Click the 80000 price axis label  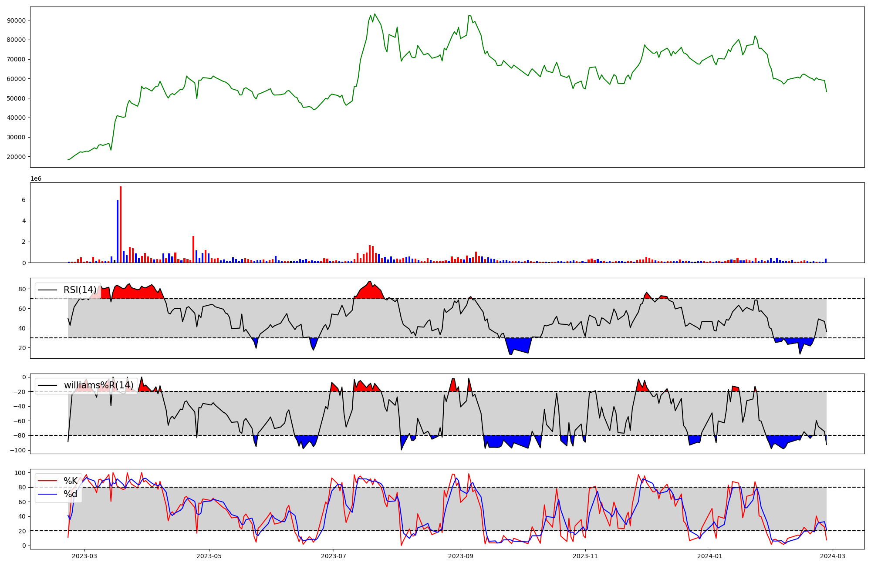pyautogui.click(x=17, y=40)
